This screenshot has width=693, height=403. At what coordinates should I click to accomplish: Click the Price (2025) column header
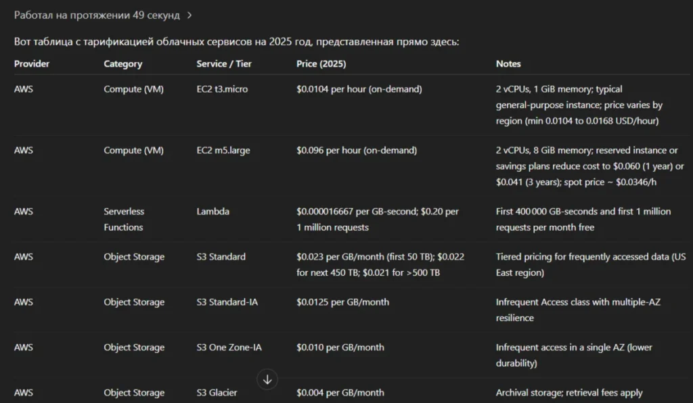(x=321, y=64)
